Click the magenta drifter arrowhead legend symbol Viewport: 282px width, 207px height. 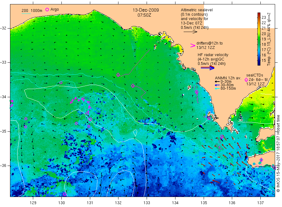[x=193, y=45]
